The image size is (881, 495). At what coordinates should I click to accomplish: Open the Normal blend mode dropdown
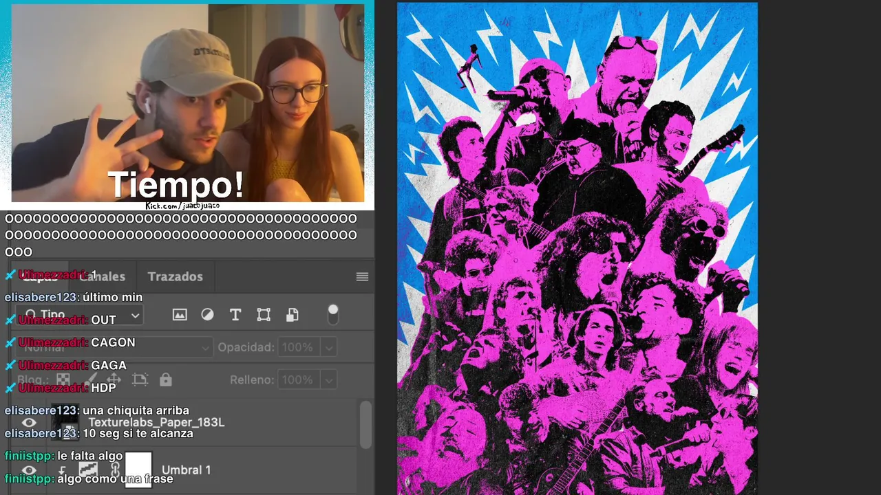pos(114,347)
